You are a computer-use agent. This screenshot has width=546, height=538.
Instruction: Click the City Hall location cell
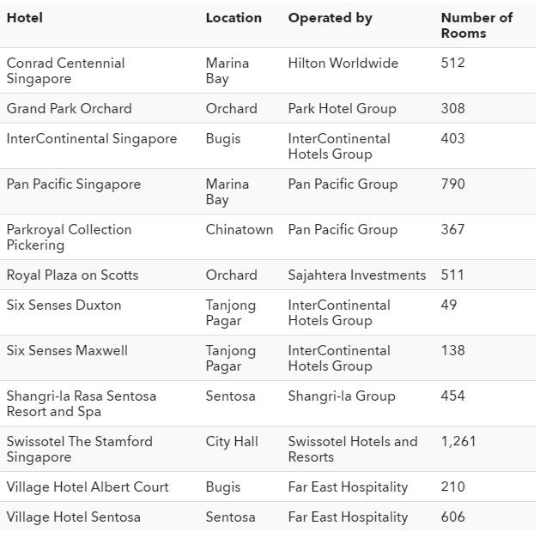point(232,441)
